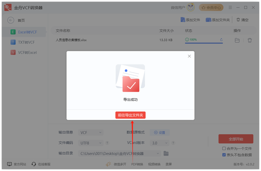
Task: Click the help icon next to 文件编码
Action: coord(107,143)
